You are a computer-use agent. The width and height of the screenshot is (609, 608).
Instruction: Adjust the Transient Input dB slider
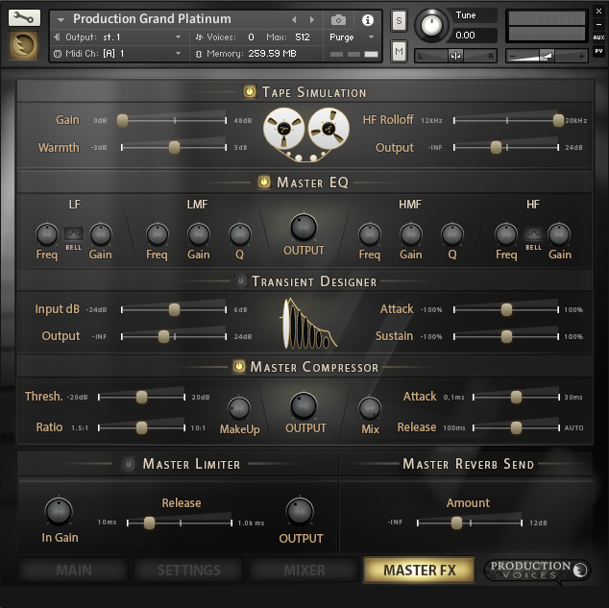coord(174,309)
